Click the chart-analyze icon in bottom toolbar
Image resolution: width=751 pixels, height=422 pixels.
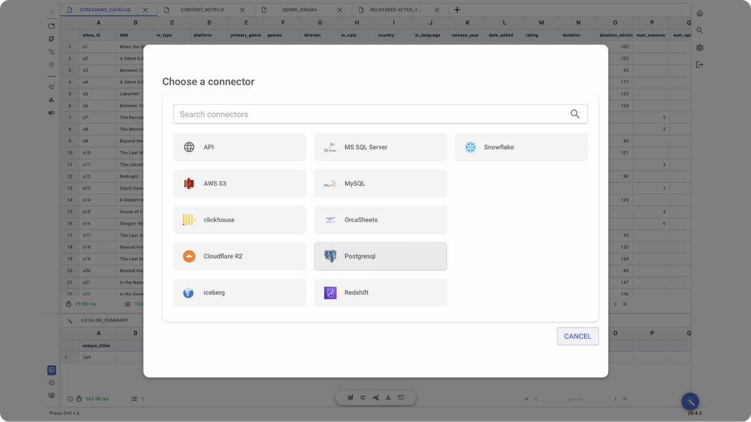(376, 398)
